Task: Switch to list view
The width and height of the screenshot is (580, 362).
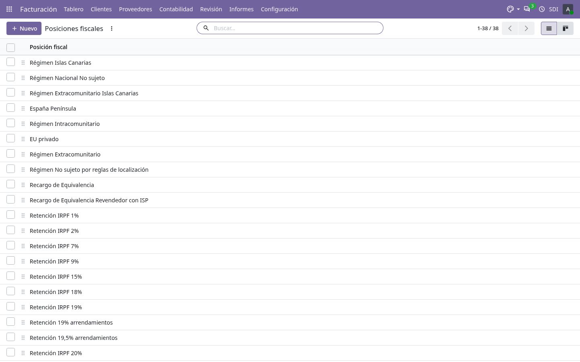Action: point(549,28)
